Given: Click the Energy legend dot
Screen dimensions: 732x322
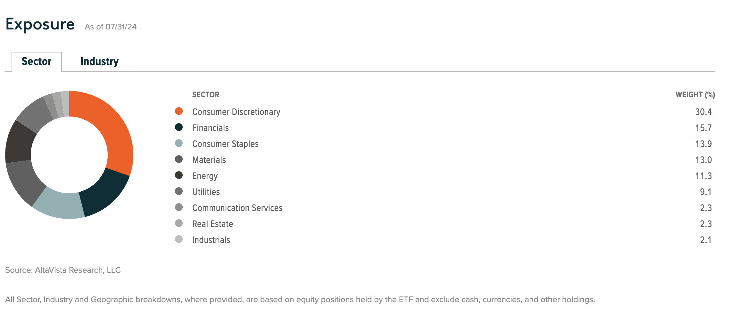Looking at the screenshot, I should point(179,175).
